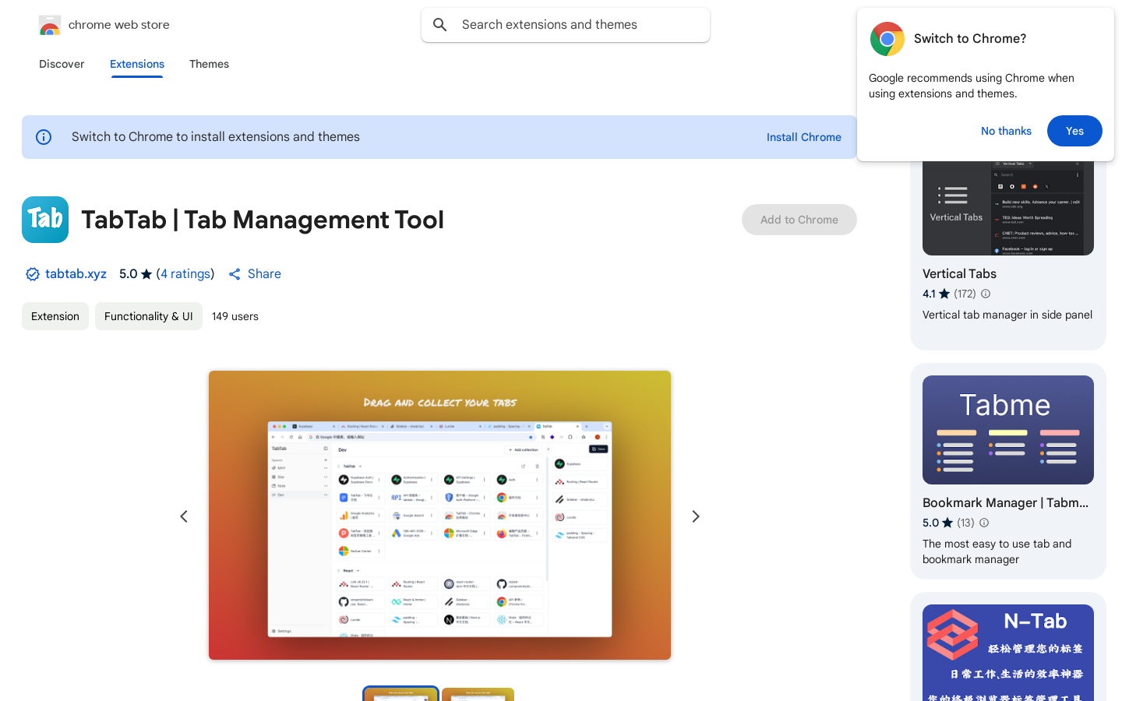Click the info icon in blue banner
This screenshot has width=1122, height=701.
[x=44, y=137]
